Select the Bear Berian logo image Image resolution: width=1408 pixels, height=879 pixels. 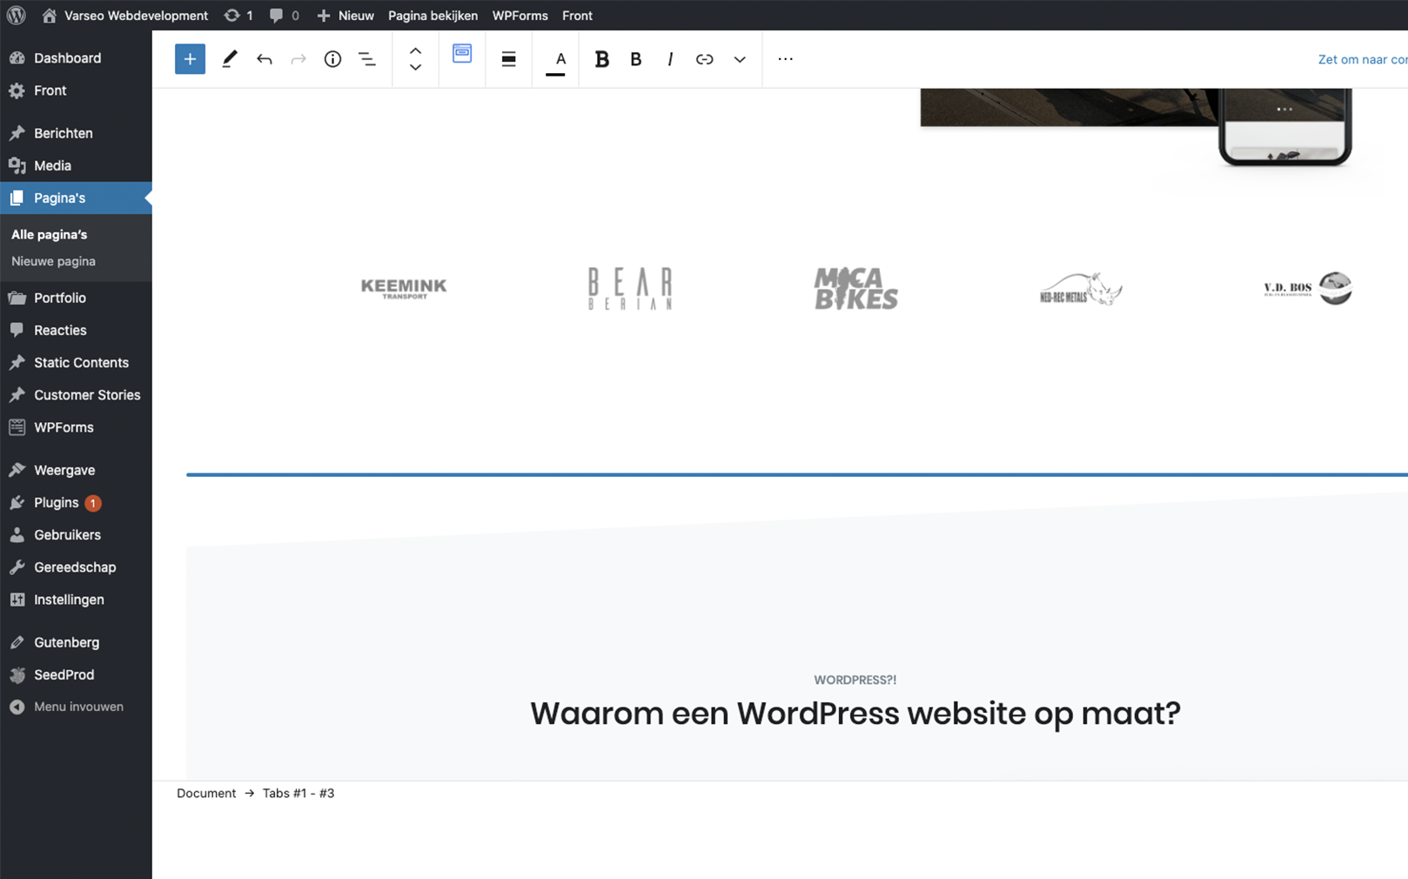(630, 288)
